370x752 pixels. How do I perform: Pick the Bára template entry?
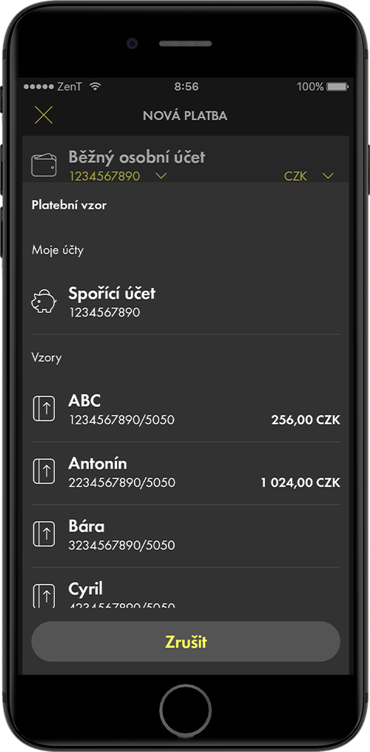186,536
